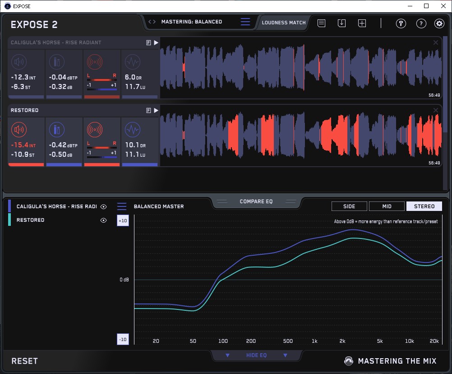Click the dynamic range icon for Restored track
Viewport: 452px width, 374px height.
tap(133, 130)
